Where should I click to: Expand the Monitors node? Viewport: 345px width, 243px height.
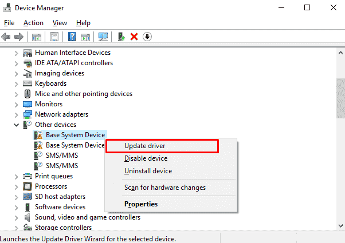[x=16, y=105]
